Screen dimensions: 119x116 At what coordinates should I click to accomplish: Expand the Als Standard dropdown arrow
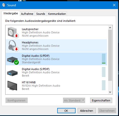(83, 100)
